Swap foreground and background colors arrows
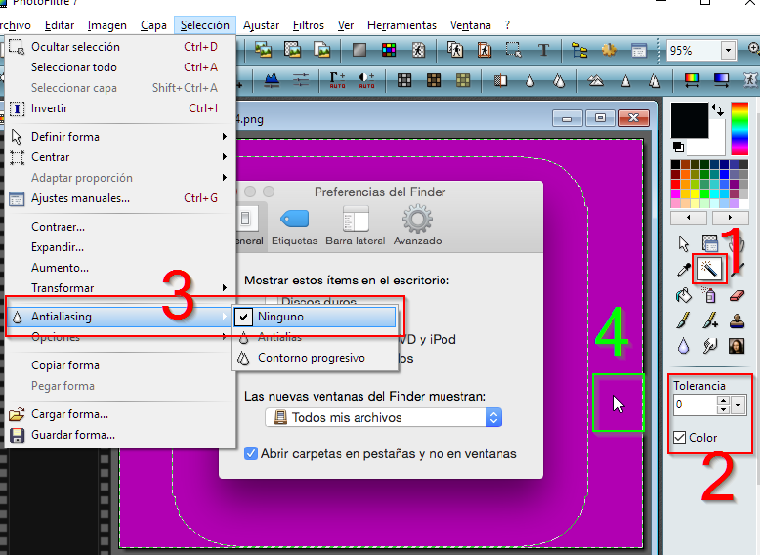Image resolution: width=760 pixels, height=555 pixels. coord(717,110)
